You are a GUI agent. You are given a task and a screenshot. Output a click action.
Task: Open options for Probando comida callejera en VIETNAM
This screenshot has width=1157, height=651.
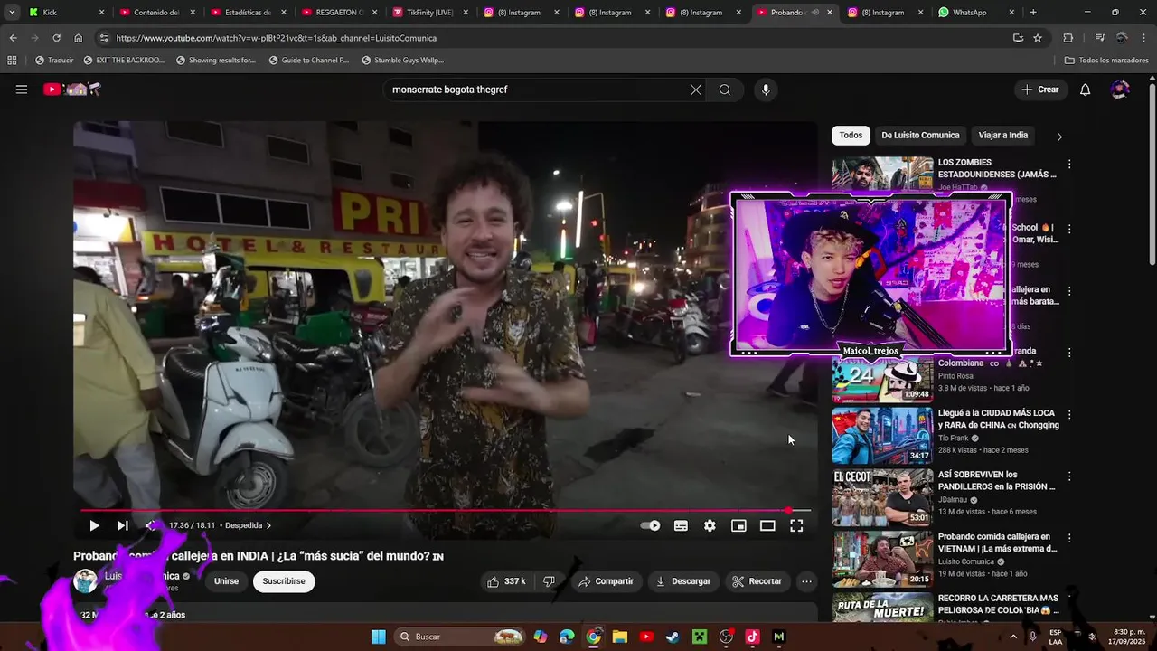pyautogui.click(x=1069, y=538)
